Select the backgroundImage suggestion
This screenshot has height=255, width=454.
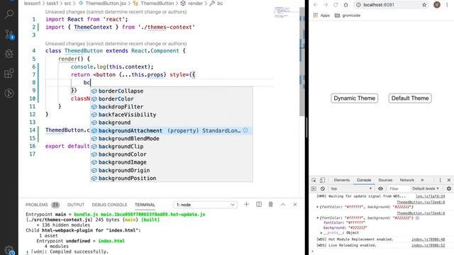(172, 162)
